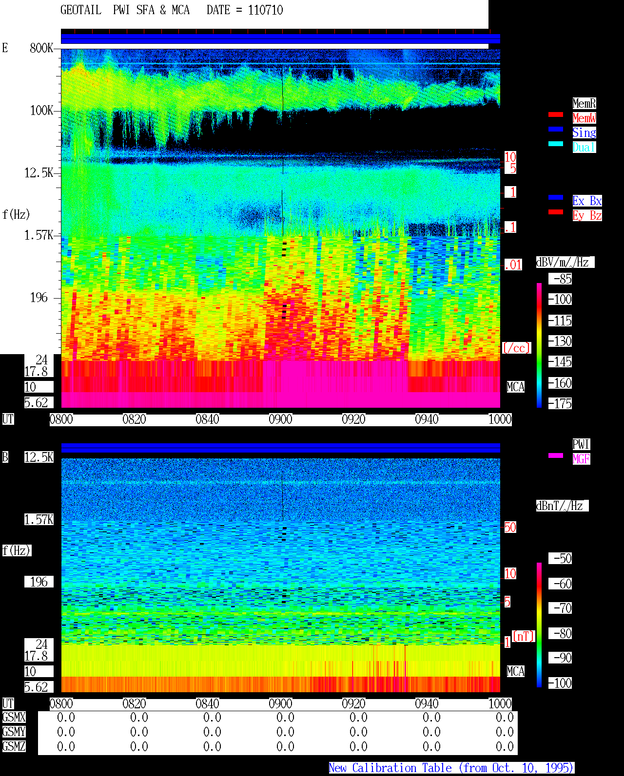The image size is (624, 776).
Task: Click the GSMX value under 0800
Action: coord(66,717)
